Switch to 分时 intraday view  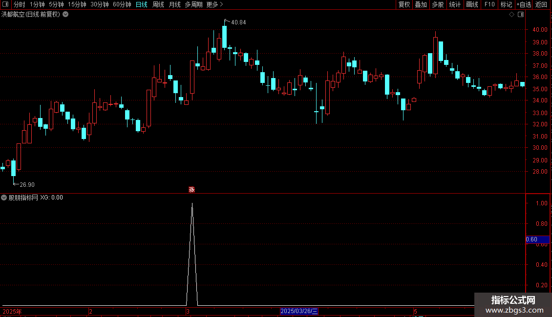pyautogui.click(x=20, y=4)
